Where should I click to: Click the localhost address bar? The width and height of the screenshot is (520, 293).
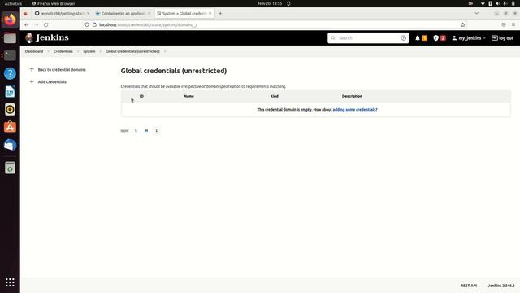(275, 25)
